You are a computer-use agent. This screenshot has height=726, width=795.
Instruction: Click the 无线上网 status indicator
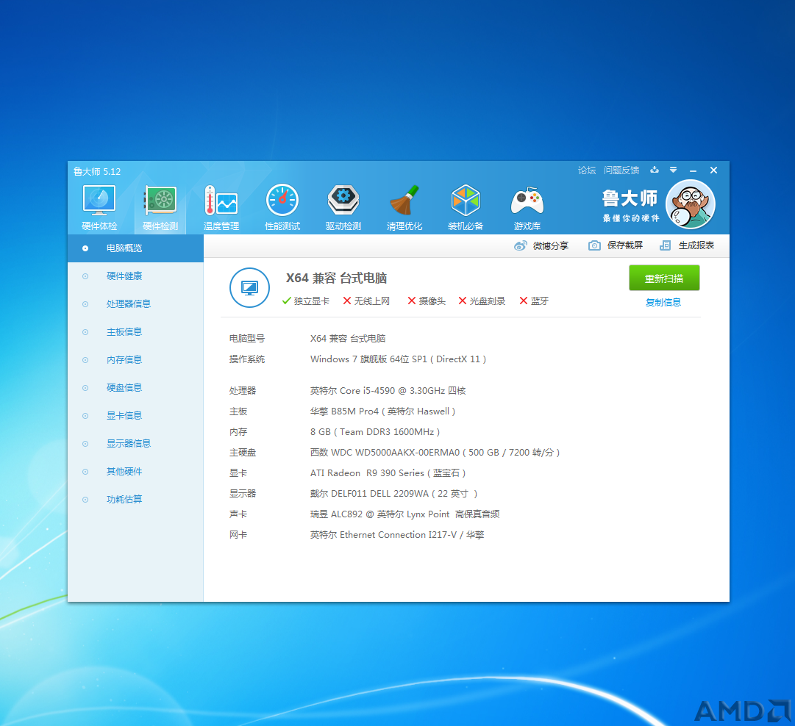point(366,301)
